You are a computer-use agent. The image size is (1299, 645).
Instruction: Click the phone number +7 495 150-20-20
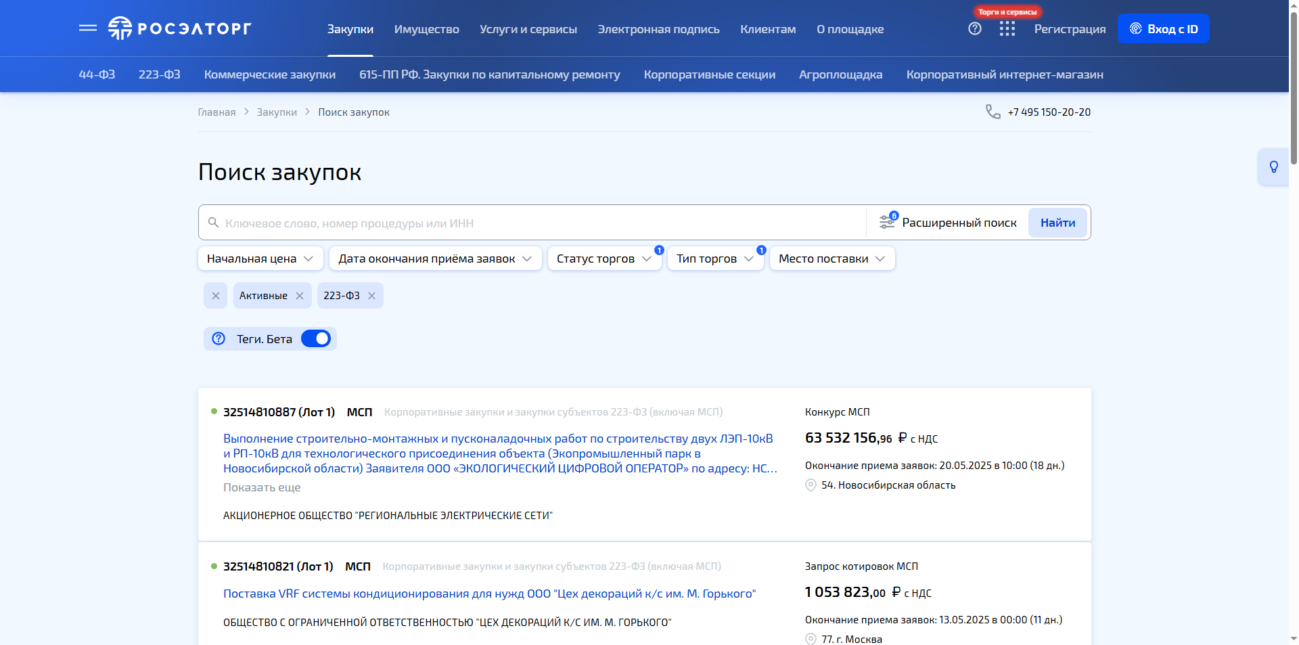click(x=1049, y=112)
